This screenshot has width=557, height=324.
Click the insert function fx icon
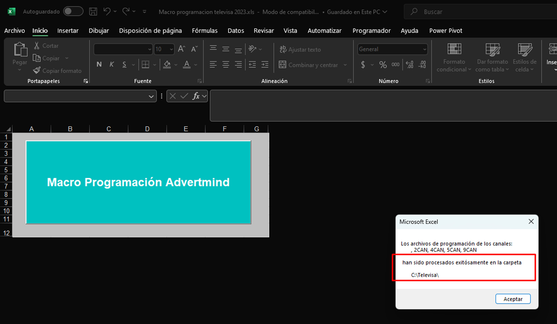[x=196, y=96]
